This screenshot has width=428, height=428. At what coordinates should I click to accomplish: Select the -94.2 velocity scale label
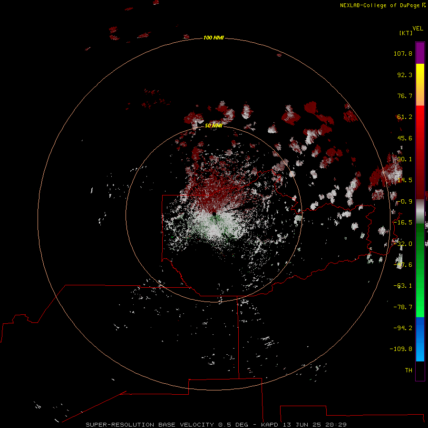[403, 328]
